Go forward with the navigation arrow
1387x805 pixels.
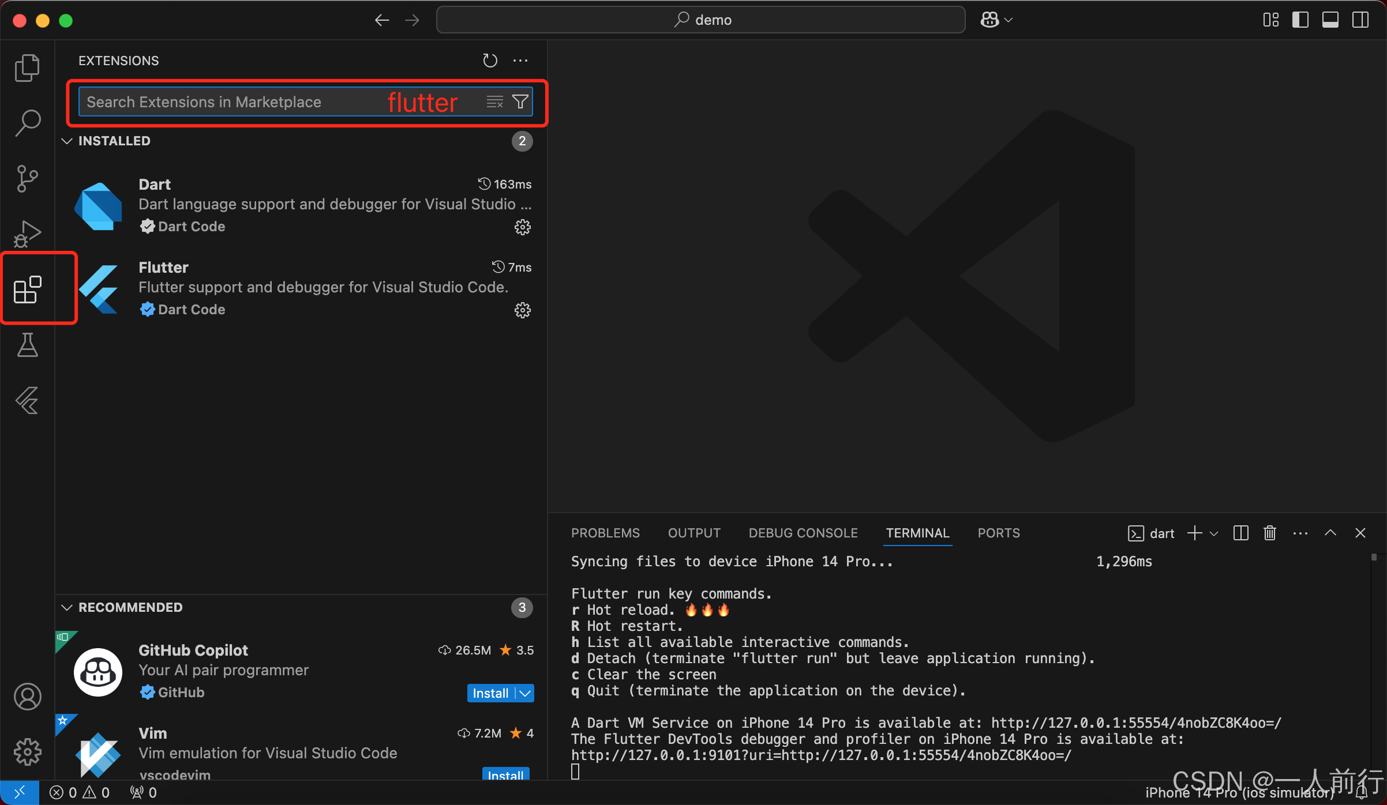tap(412, 20)
